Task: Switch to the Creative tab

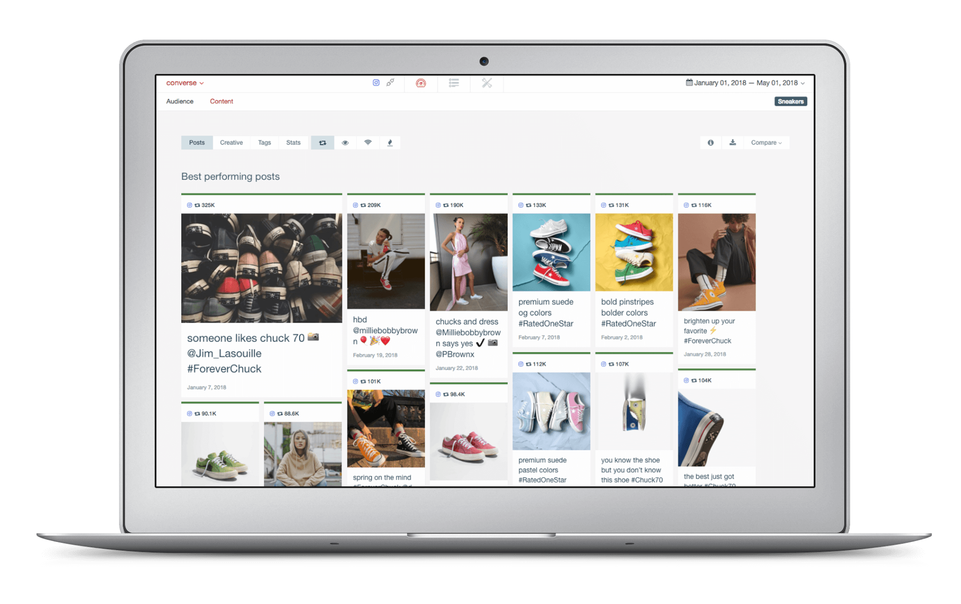Action: (x=231, y=142)
